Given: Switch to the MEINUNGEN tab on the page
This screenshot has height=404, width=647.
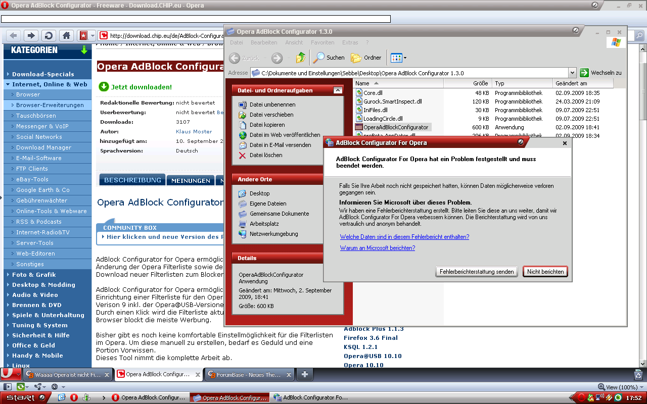Looking at the screenshot, I should click(x=191, y=180).
